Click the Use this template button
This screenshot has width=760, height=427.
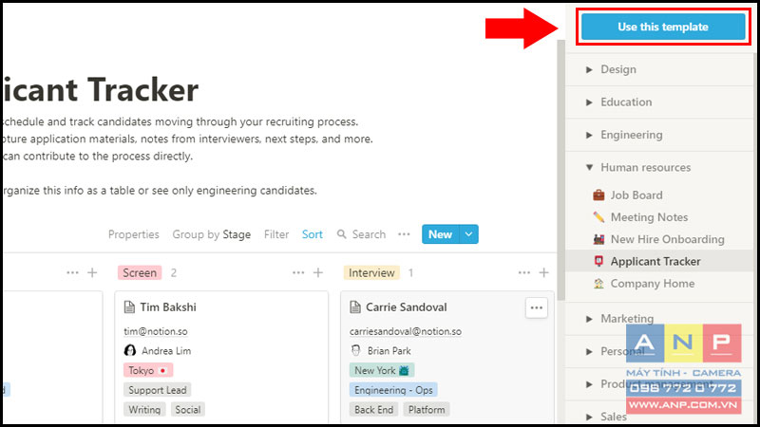(663, 27)
